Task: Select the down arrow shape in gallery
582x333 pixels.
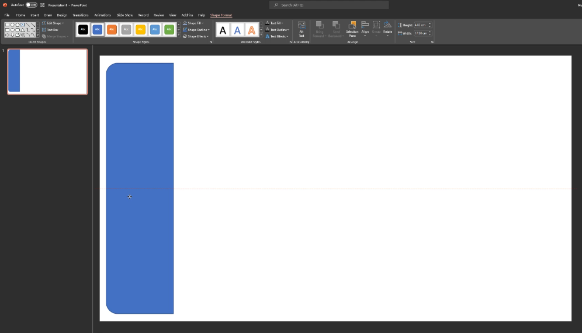Action: pyautogui.click(x=12, y=35)
